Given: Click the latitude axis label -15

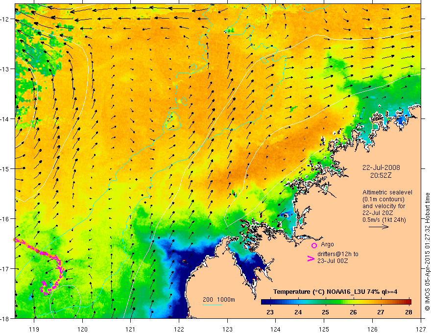Looking at the screenshot, I should [5, 168].
